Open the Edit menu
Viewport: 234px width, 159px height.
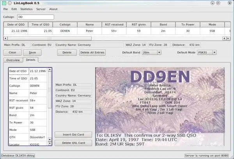coord(14,9)
